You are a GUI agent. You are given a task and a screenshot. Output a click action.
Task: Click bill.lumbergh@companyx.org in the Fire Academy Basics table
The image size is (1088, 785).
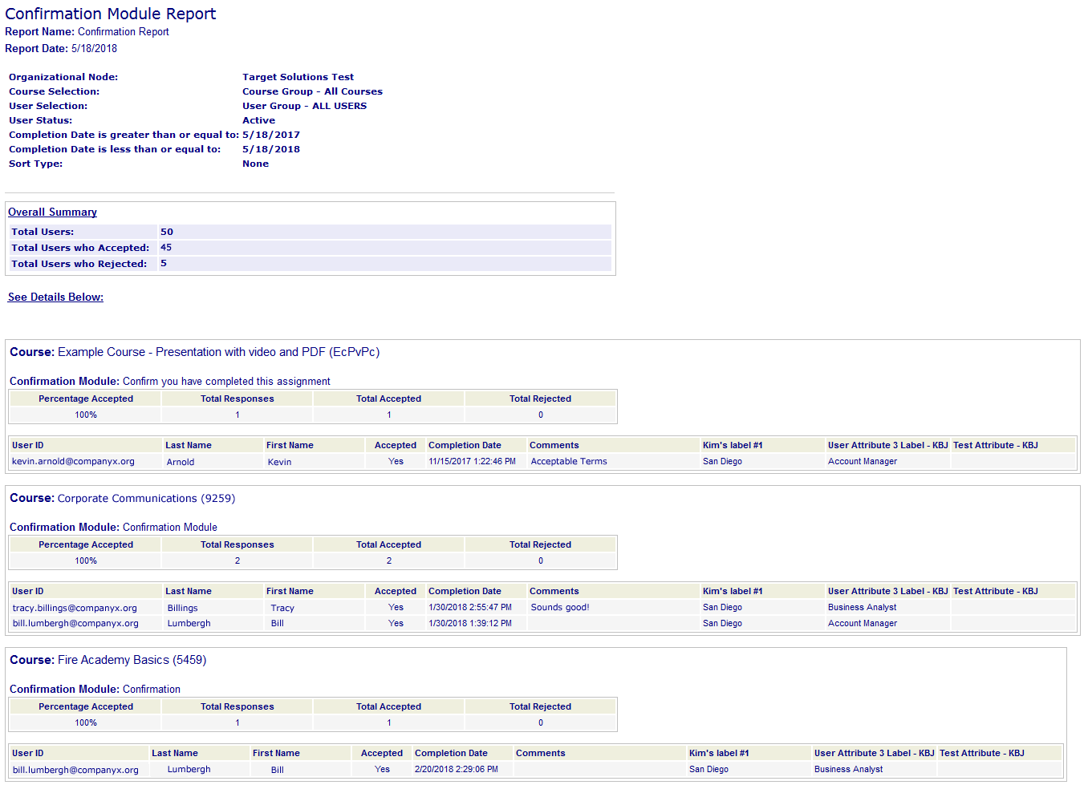point(75,770)
